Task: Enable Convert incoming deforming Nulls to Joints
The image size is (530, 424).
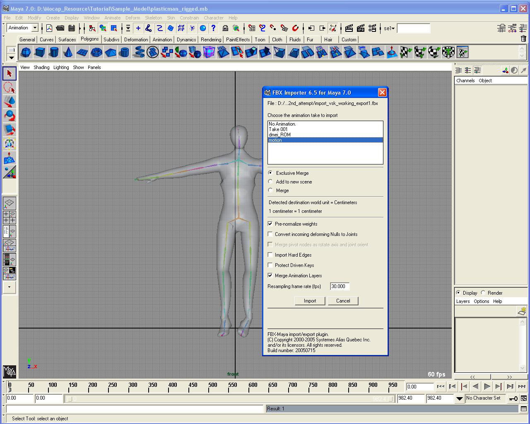Action: click(270, 234)
